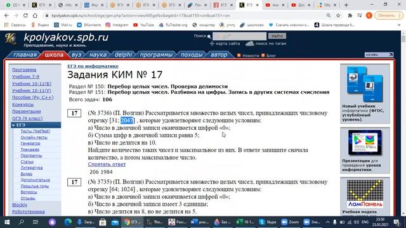Switch to the походы site tab
Image resolution: width=406 pixels, height=228 pixels.
coord(192,55)
